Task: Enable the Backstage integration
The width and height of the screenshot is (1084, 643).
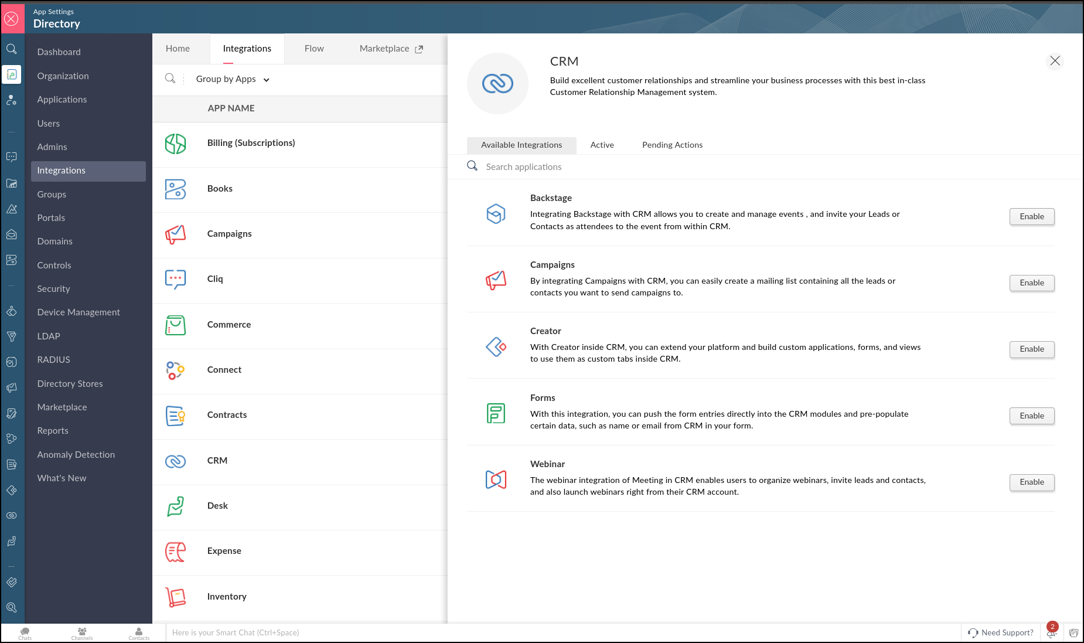Action: point(1031,216)
